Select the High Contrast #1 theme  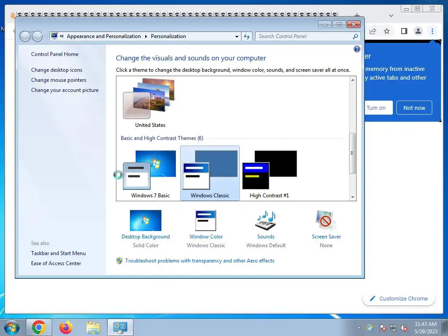(x=269, y=174)
